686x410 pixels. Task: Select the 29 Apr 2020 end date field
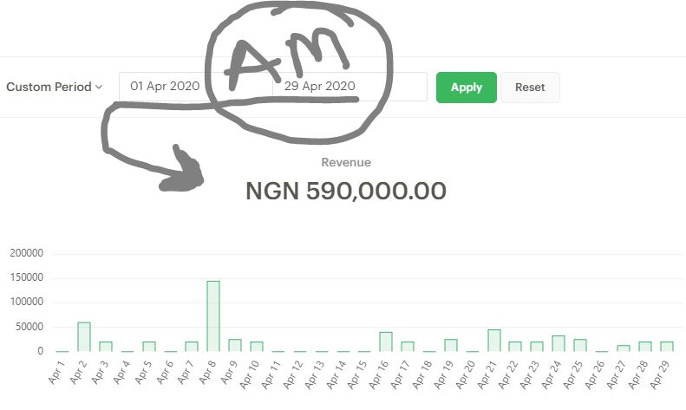(x=350, y=87)
